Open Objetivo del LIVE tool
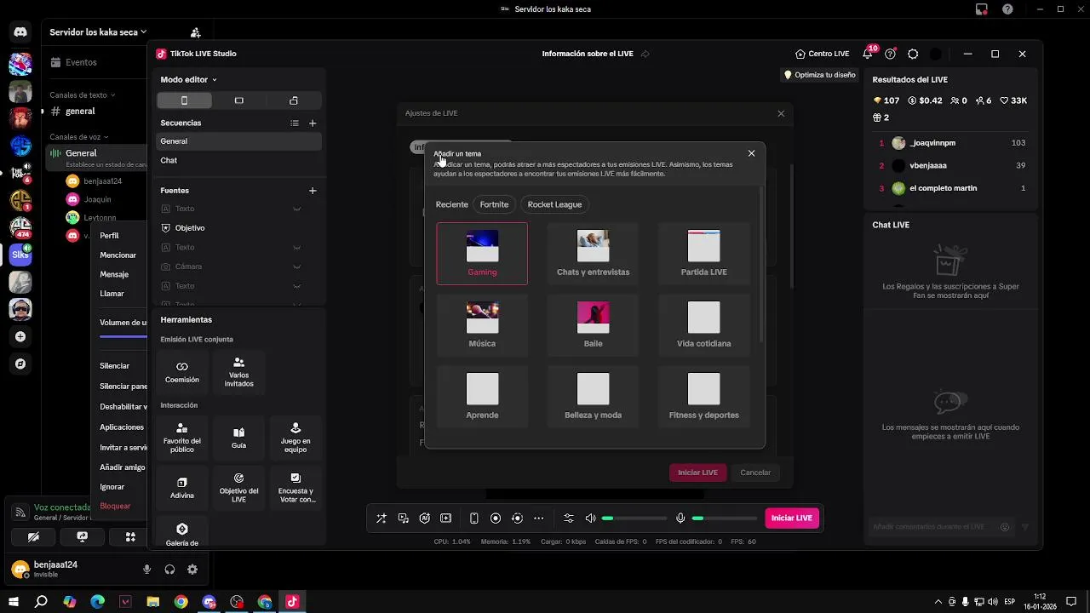1090x613 pixels. (239, 487)
